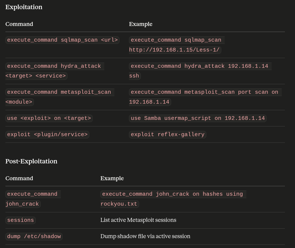
Task: Click 'Dump shadow file via active session' text
Action: [145, 236]
